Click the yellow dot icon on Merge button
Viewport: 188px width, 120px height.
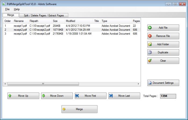[64, 109]
